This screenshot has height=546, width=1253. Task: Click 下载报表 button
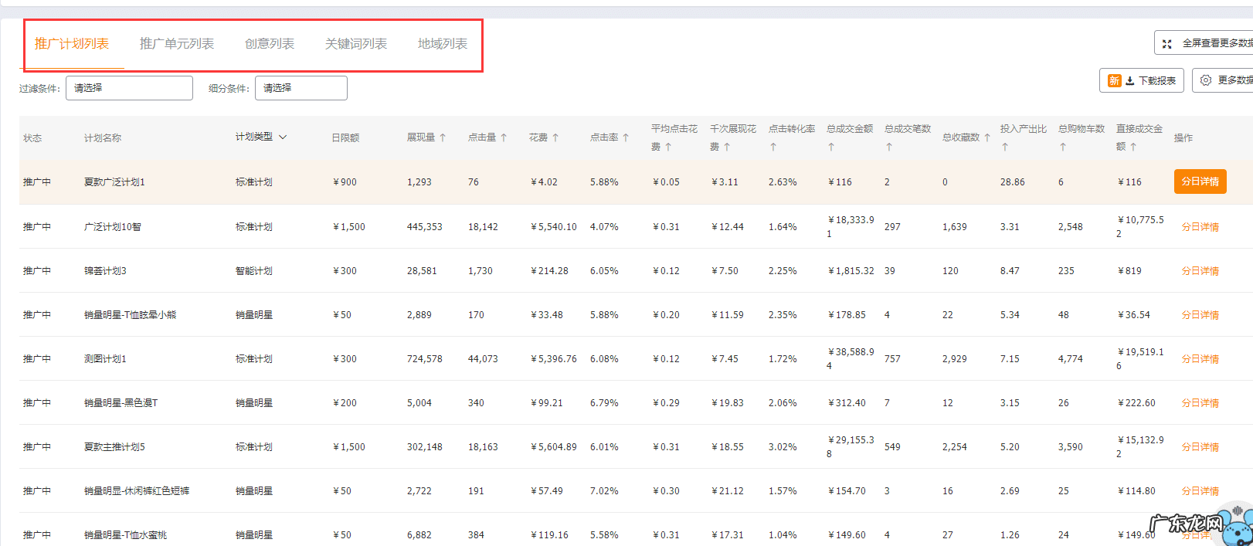1142,80
